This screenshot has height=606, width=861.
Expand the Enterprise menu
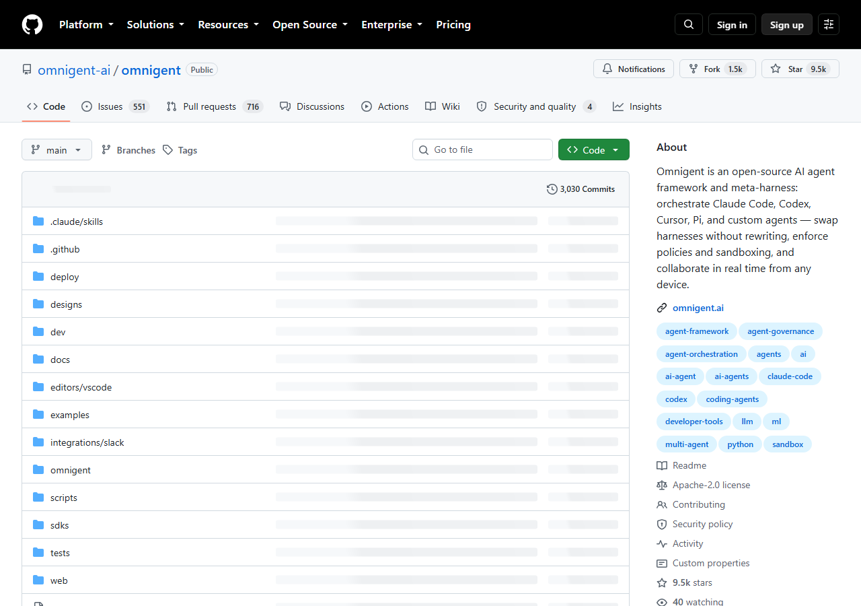coord(392,24)
